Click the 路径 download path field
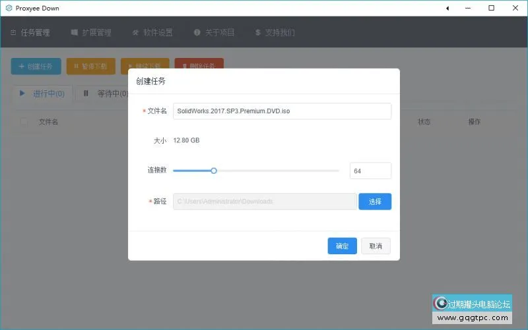This screenshot has height=330, width=528. pyautogui.click(x=264, y=201)
